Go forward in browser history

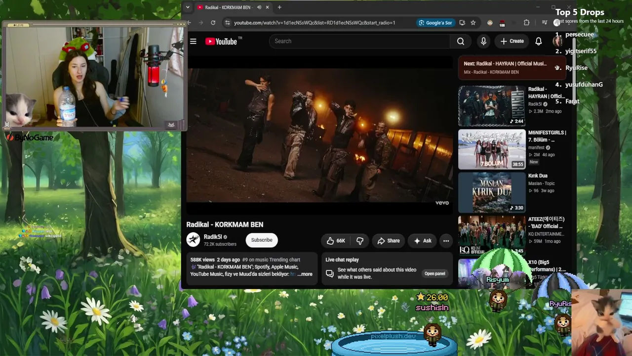201,23
